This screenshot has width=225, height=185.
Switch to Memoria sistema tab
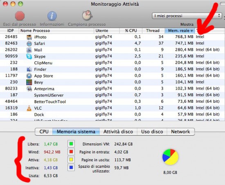point(76,132)
